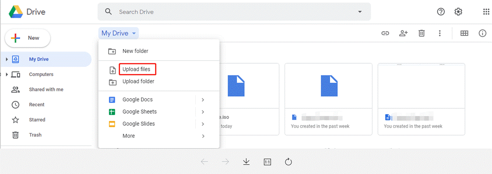Select Upload folder menu entry
The height and width of the screenshot is (174, 492).
click(x=159, y=81)
